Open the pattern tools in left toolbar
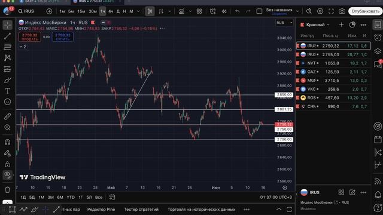This screenshot has width=383, height=215. (x=8, y=58)
